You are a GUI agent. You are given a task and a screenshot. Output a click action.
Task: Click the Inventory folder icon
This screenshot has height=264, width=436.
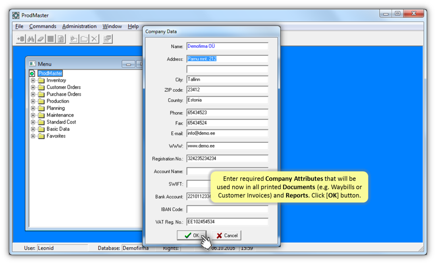coord(41,80)
